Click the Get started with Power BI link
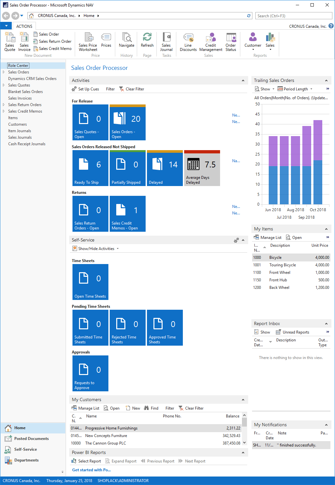 [91, 470]
